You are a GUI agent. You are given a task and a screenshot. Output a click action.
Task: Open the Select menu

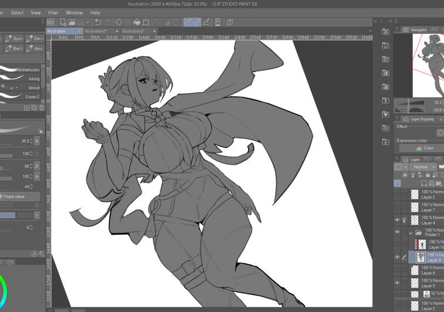click(17, 12)
